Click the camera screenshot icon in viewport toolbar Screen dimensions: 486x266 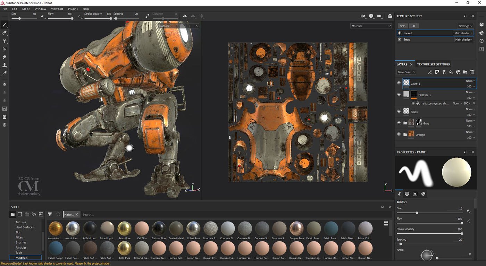click(390, 16)
